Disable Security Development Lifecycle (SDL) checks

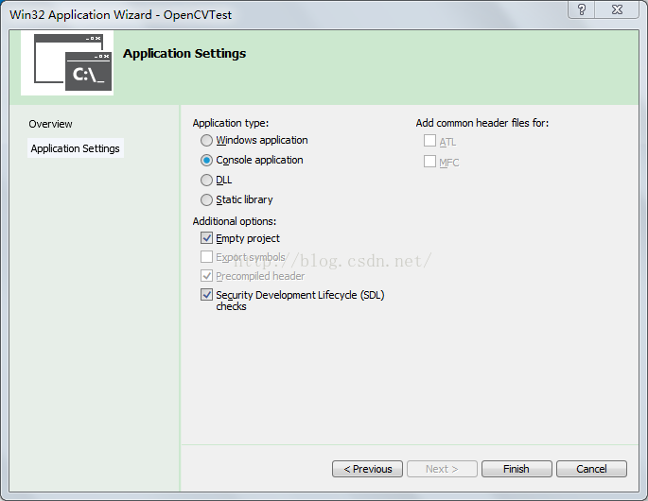[x=206, y=295]
